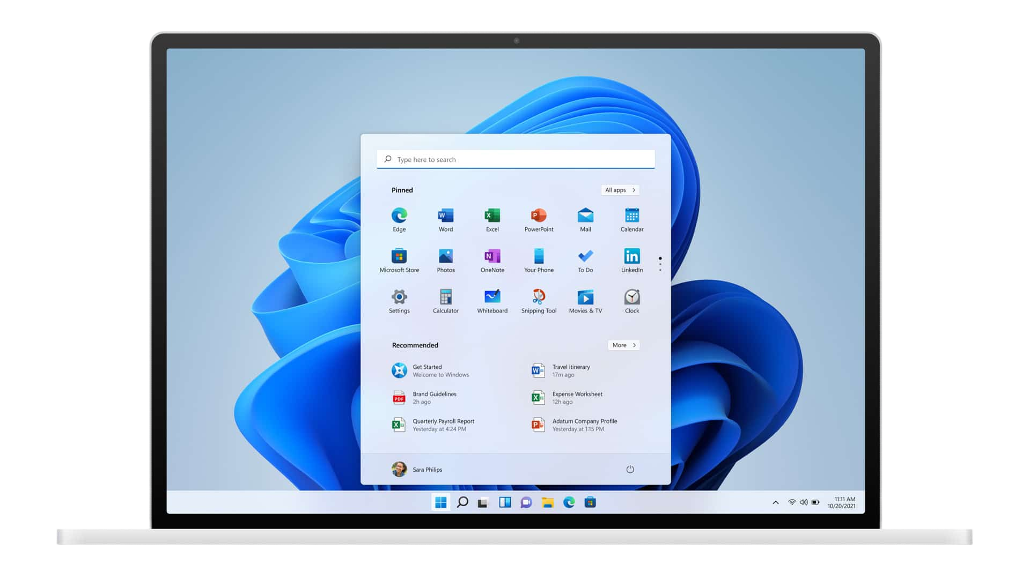Open Chat on the taskbar
The image size is (1030, 579).
(526, 502)
